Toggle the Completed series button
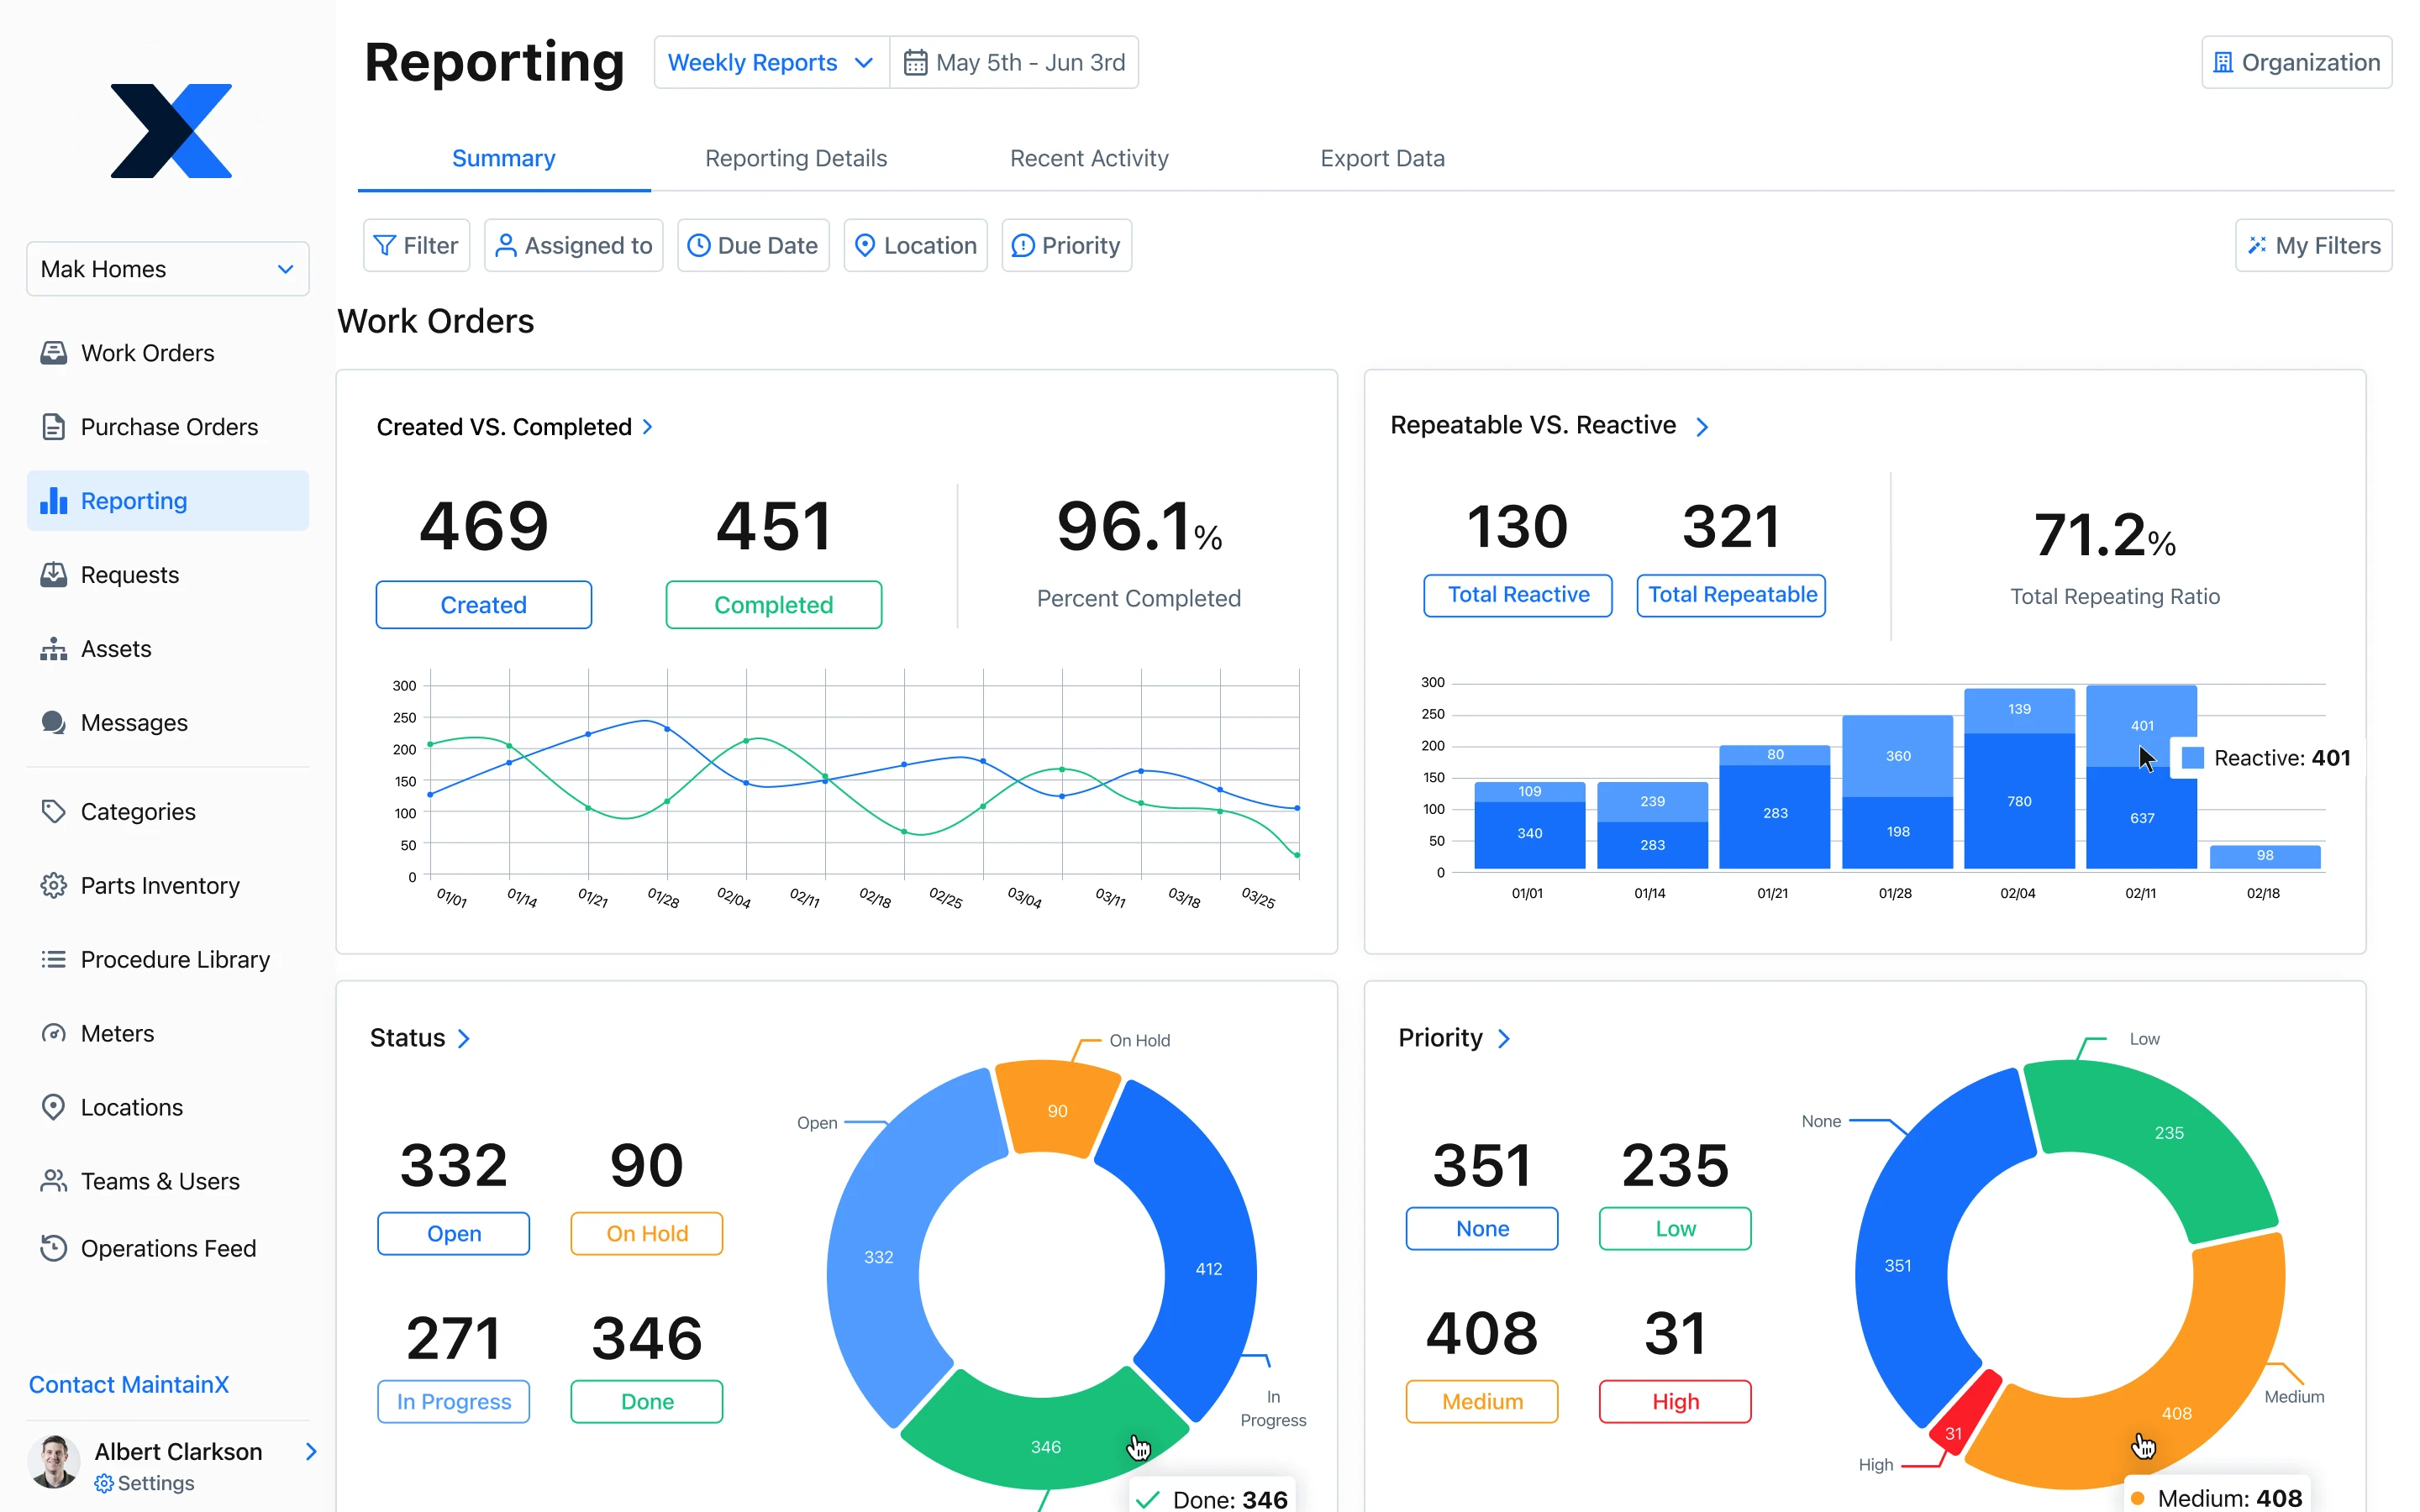The height and width of the screenshot is (1512, 2420). [773, 605]
